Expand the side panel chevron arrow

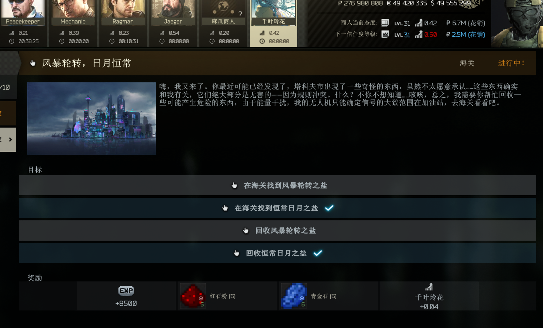(10, 140)
